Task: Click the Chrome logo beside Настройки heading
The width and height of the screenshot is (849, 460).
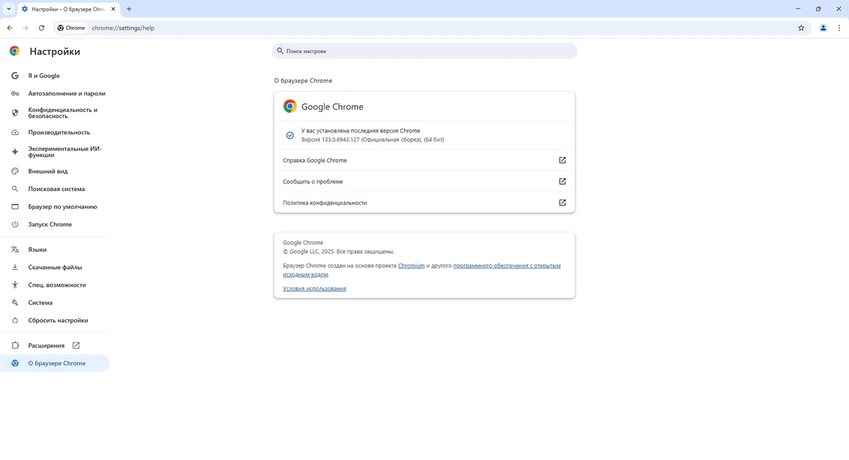Action: 15,51
